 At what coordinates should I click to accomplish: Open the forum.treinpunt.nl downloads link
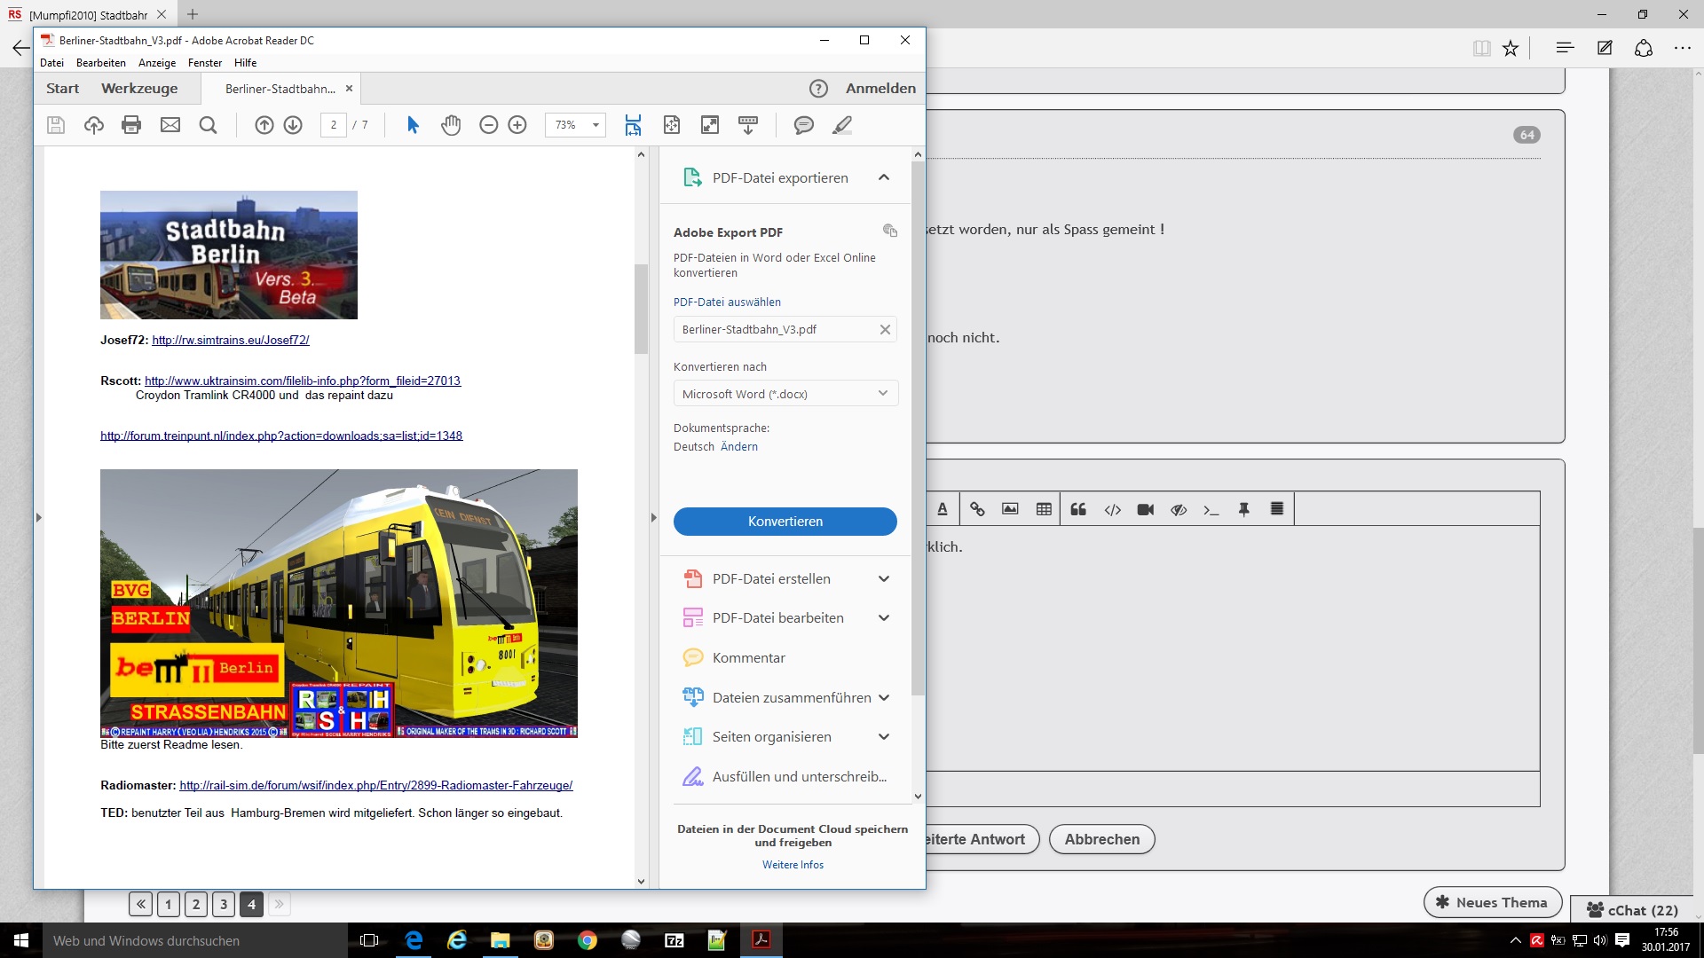(x=281, y=436)
